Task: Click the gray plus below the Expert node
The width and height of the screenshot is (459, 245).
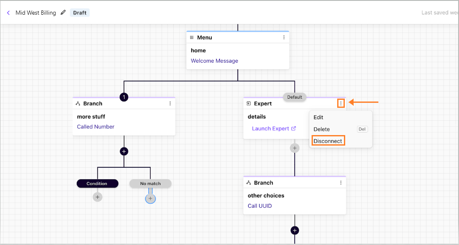Action: [294, 148]
